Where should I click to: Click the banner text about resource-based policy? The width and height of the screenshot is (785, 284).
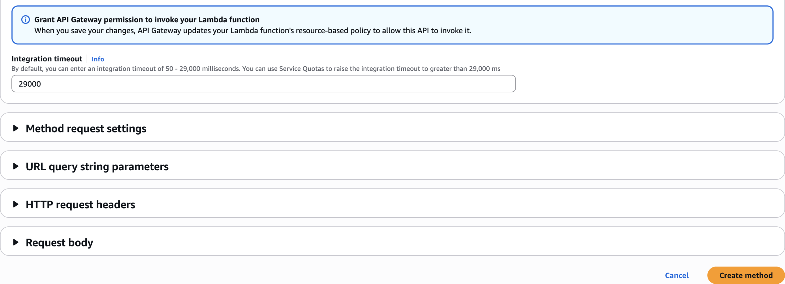point(253,31)
